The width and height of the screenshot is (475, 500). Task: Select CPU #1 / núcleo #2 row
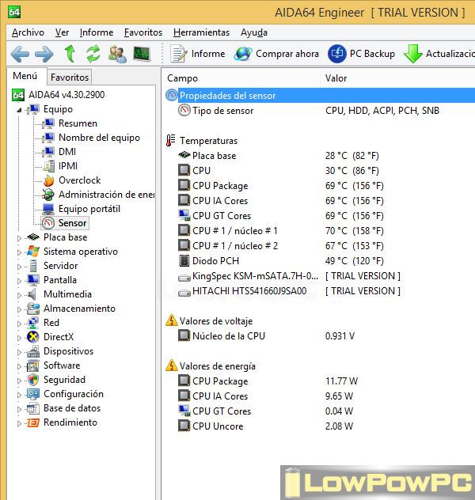320,245
